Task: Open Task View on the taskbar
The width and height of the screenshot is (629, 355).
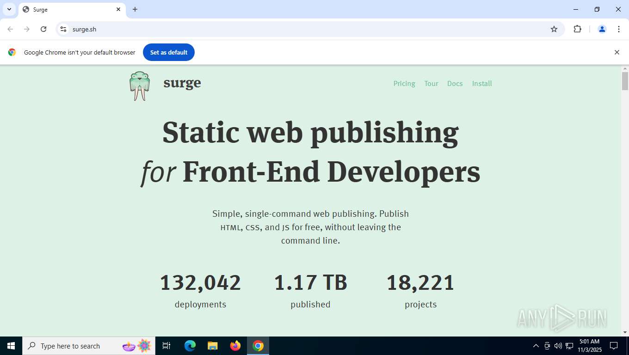Action: 166,346
